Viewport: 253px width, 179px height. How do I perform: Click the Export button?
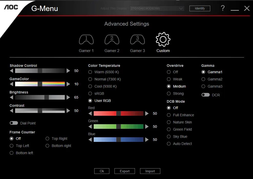[124, 171]
